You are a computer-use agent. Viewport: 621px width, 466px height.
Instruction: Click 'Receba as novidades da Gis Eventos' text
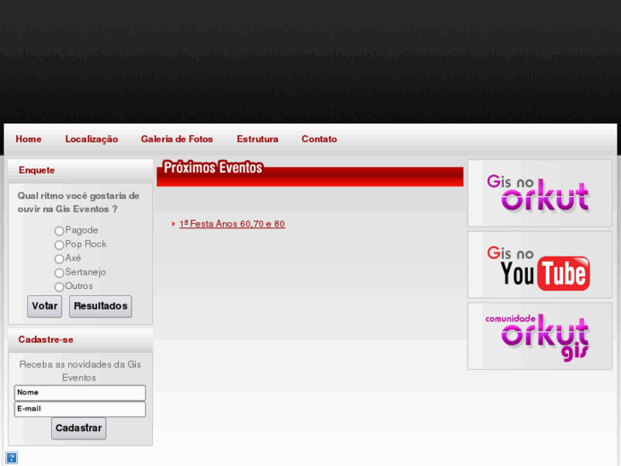point(80,371)
